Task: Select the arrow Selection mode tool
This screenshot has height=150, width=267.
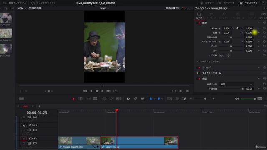Action: [x=73, y=99]
